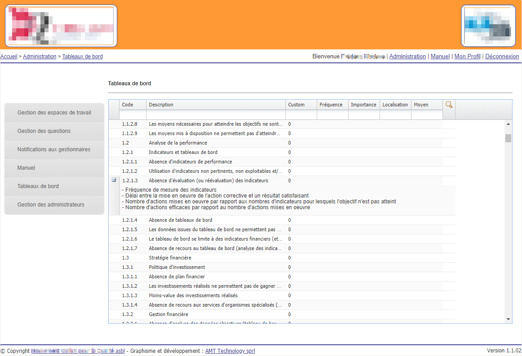The height and width of the screenshot is (356, 522).
Task: Click the Code column filter field
Action: pos(133,115)
